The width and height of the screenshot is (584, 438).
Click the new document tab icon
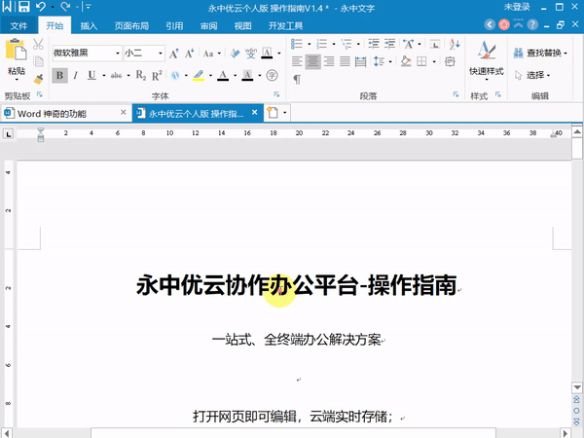(x=273, y=113)
